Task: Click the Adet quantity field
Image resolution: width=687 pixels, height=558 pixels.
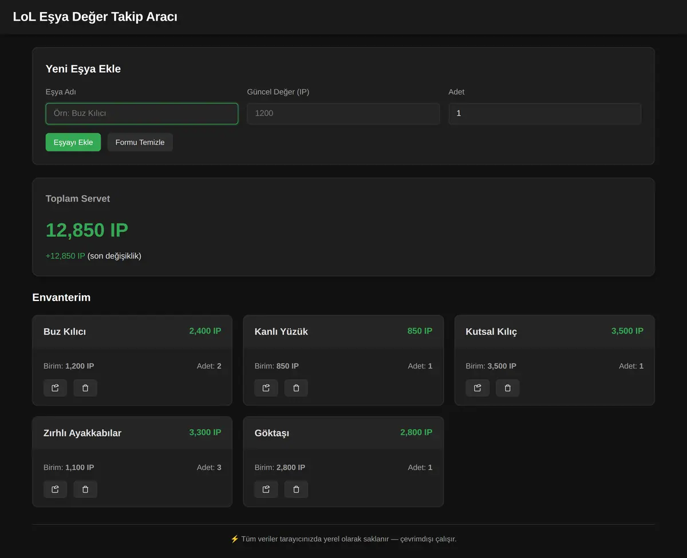Action: coord(545,113)
